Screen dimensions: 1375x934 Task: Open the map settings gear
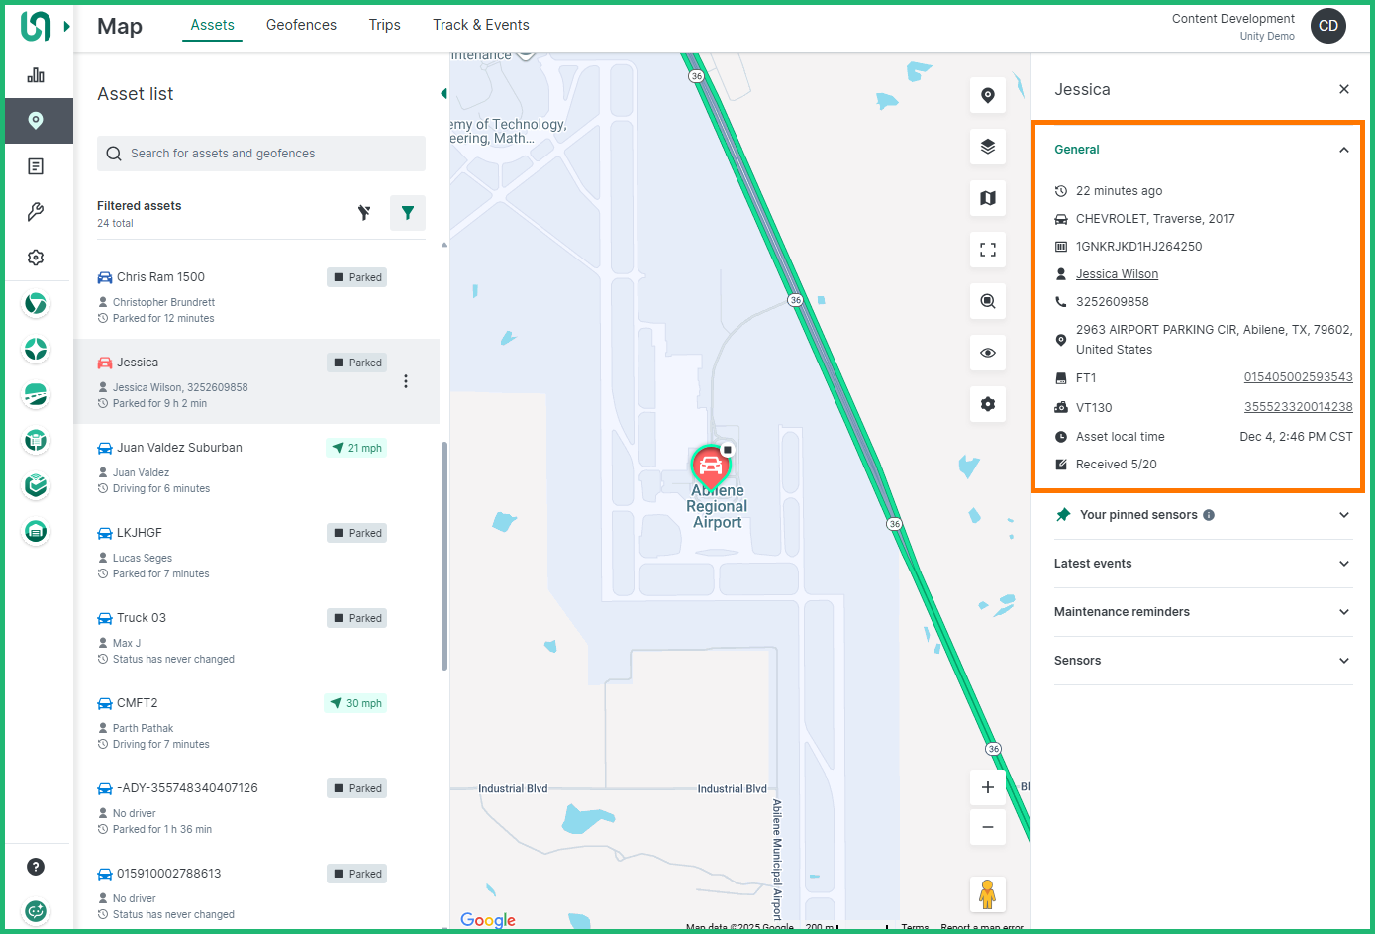click(x=987, y=404)
